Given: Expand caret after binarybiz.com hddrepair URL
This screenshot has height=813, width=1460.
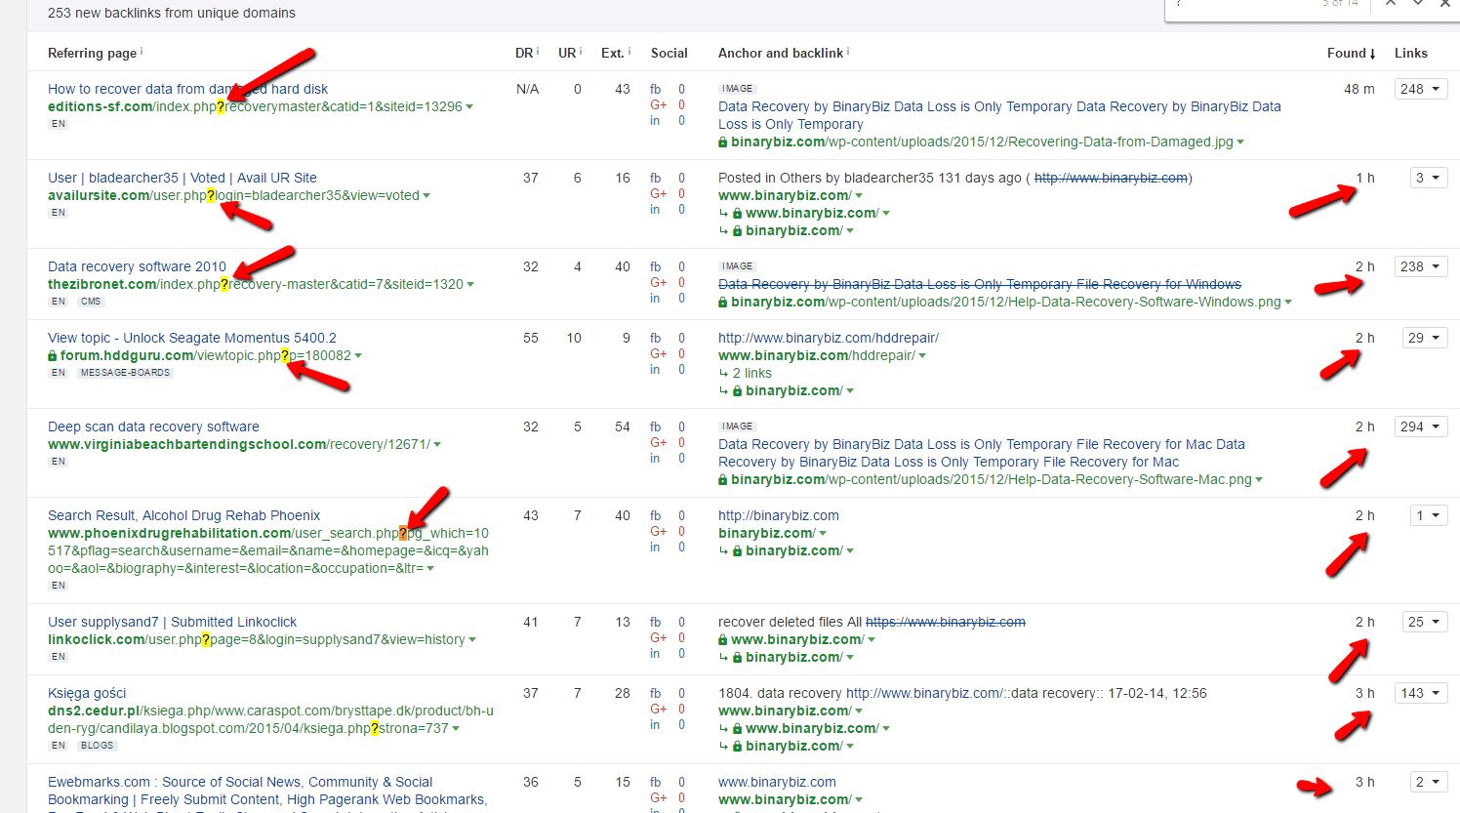Looking at the screenshot, I should tap(922, 356).
